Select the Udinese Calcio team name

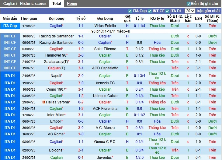click(x=105, y=96)
